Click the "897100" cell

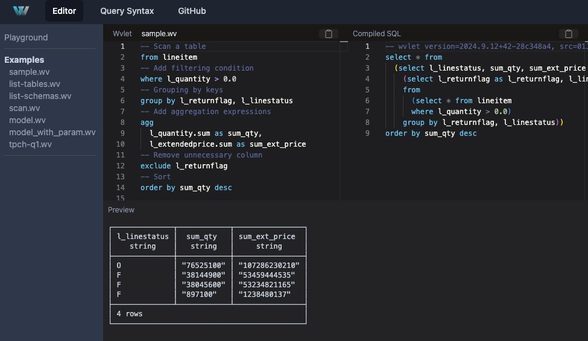pyautogui.click(x=199, y=295)
